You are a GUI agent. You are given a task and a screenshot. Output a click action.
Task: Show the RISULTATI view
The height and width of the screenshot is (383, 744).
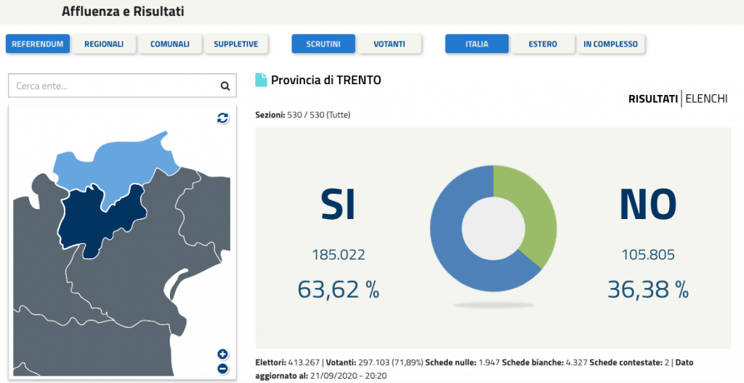[653, 99]
